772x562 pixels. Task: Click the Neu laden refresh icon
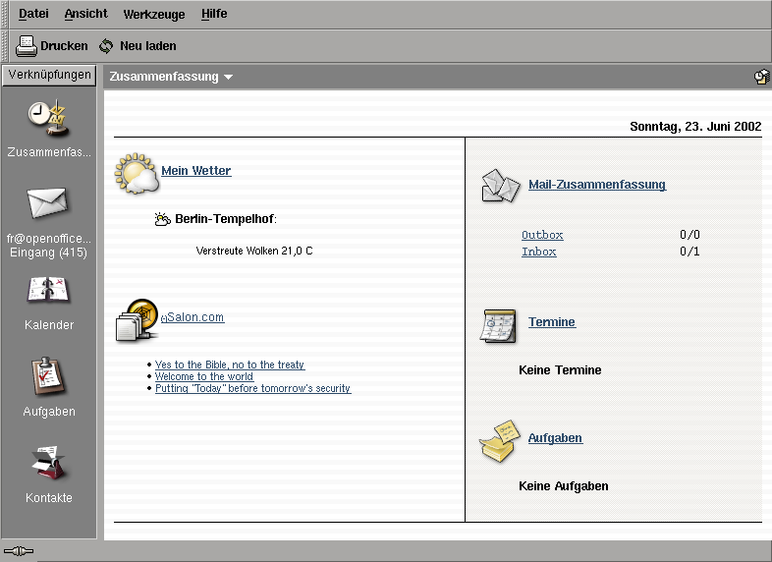(106, 46)
